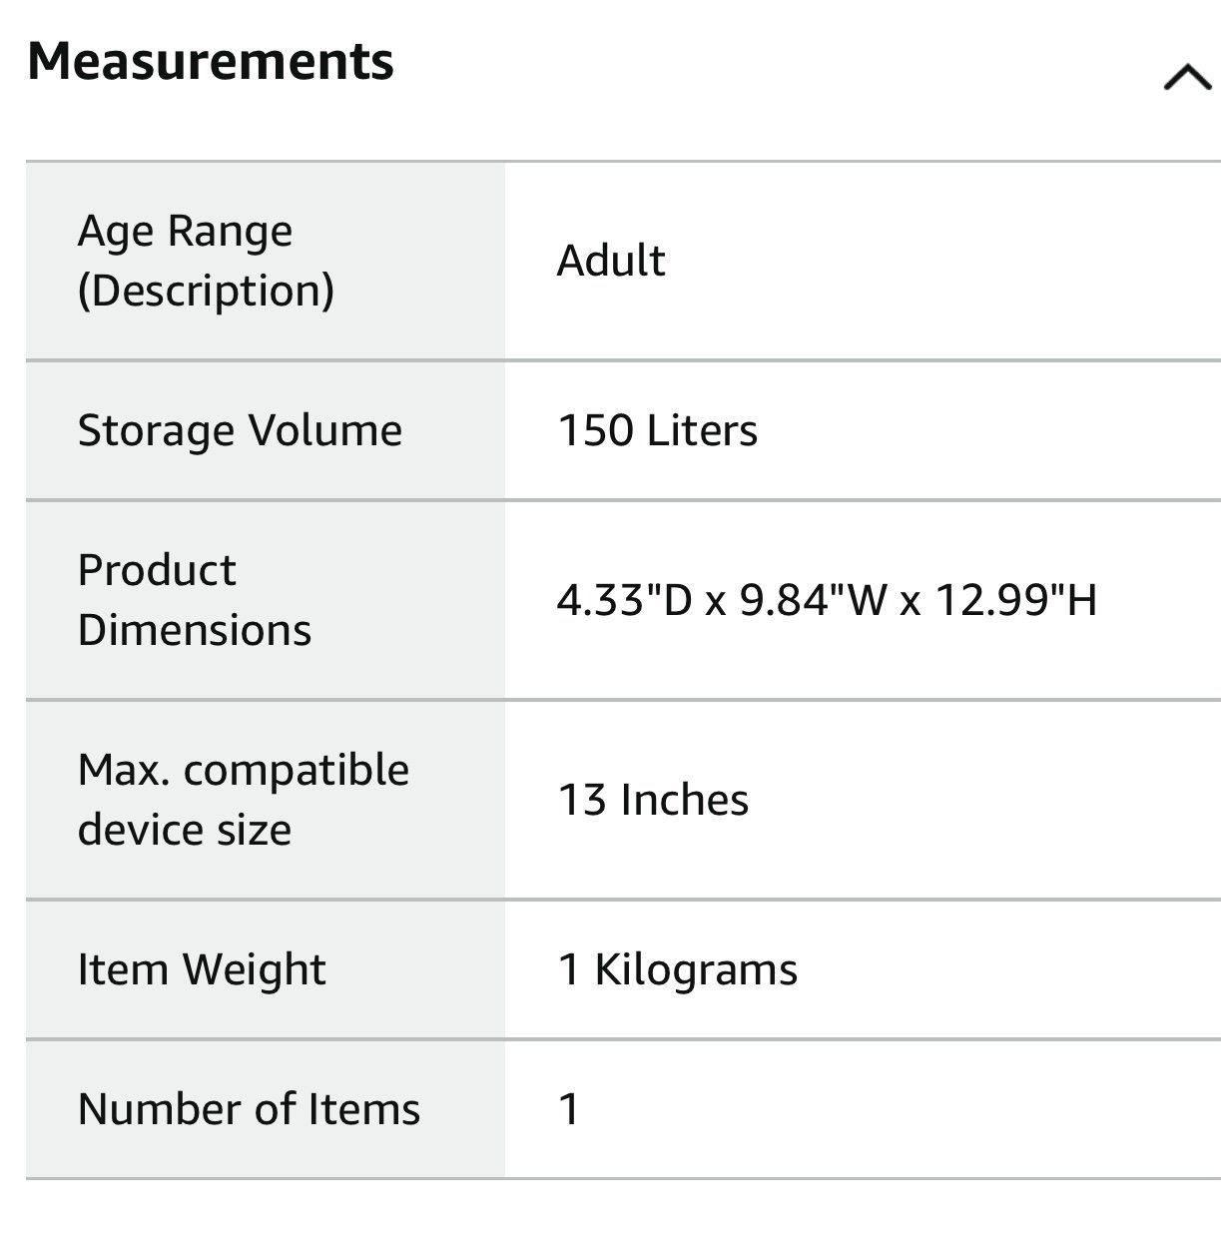
Task: Select the Number of Items label
Action: point(249,1109)
